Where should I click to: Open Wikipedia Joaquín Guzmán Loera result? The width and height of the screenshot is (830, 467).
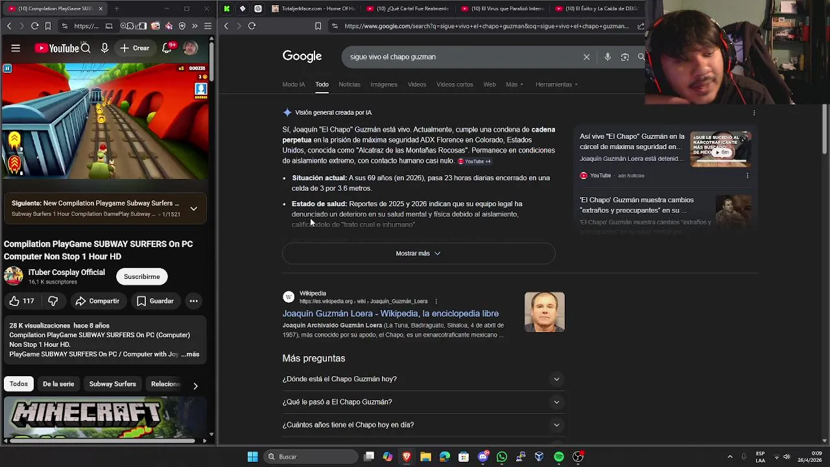(390, 314)
